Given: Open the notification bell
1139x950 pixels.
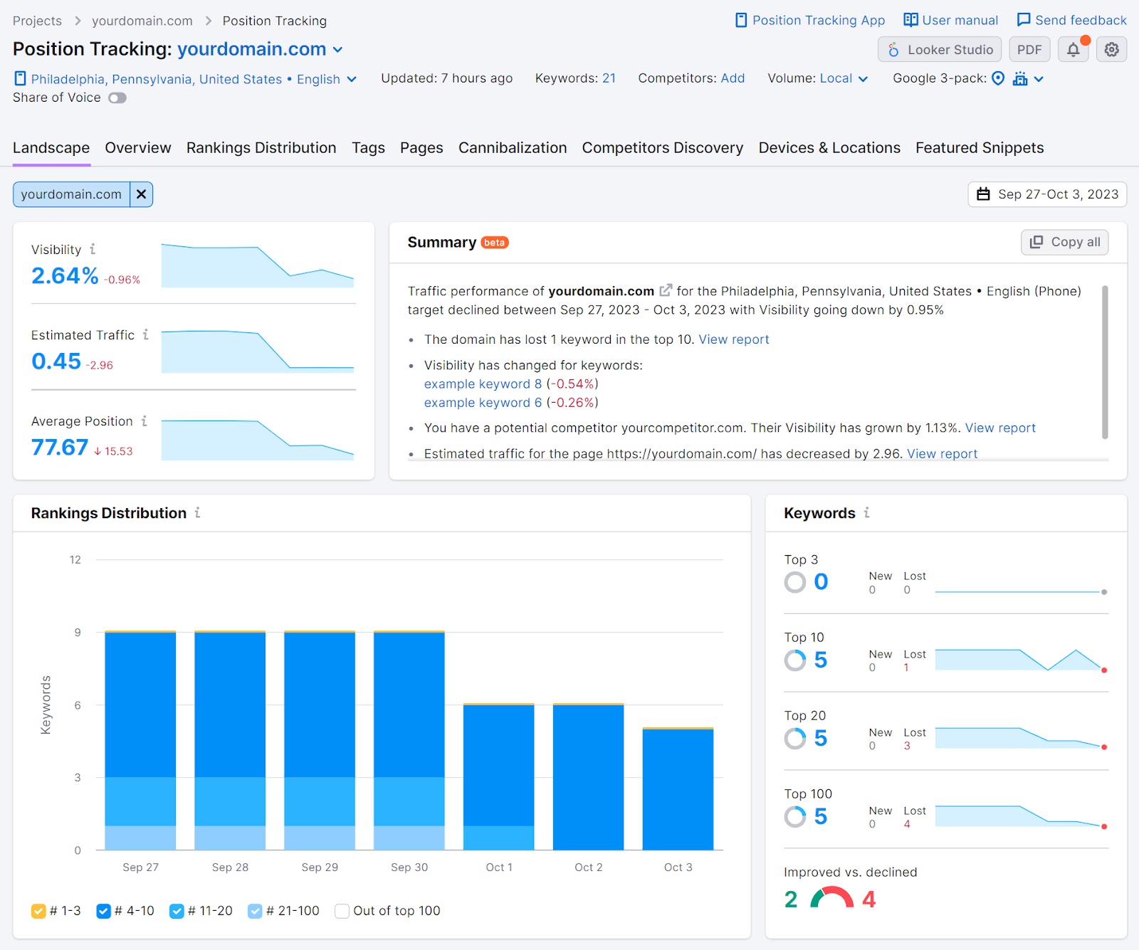Looking at the screenshot, I should point(1073,49).
